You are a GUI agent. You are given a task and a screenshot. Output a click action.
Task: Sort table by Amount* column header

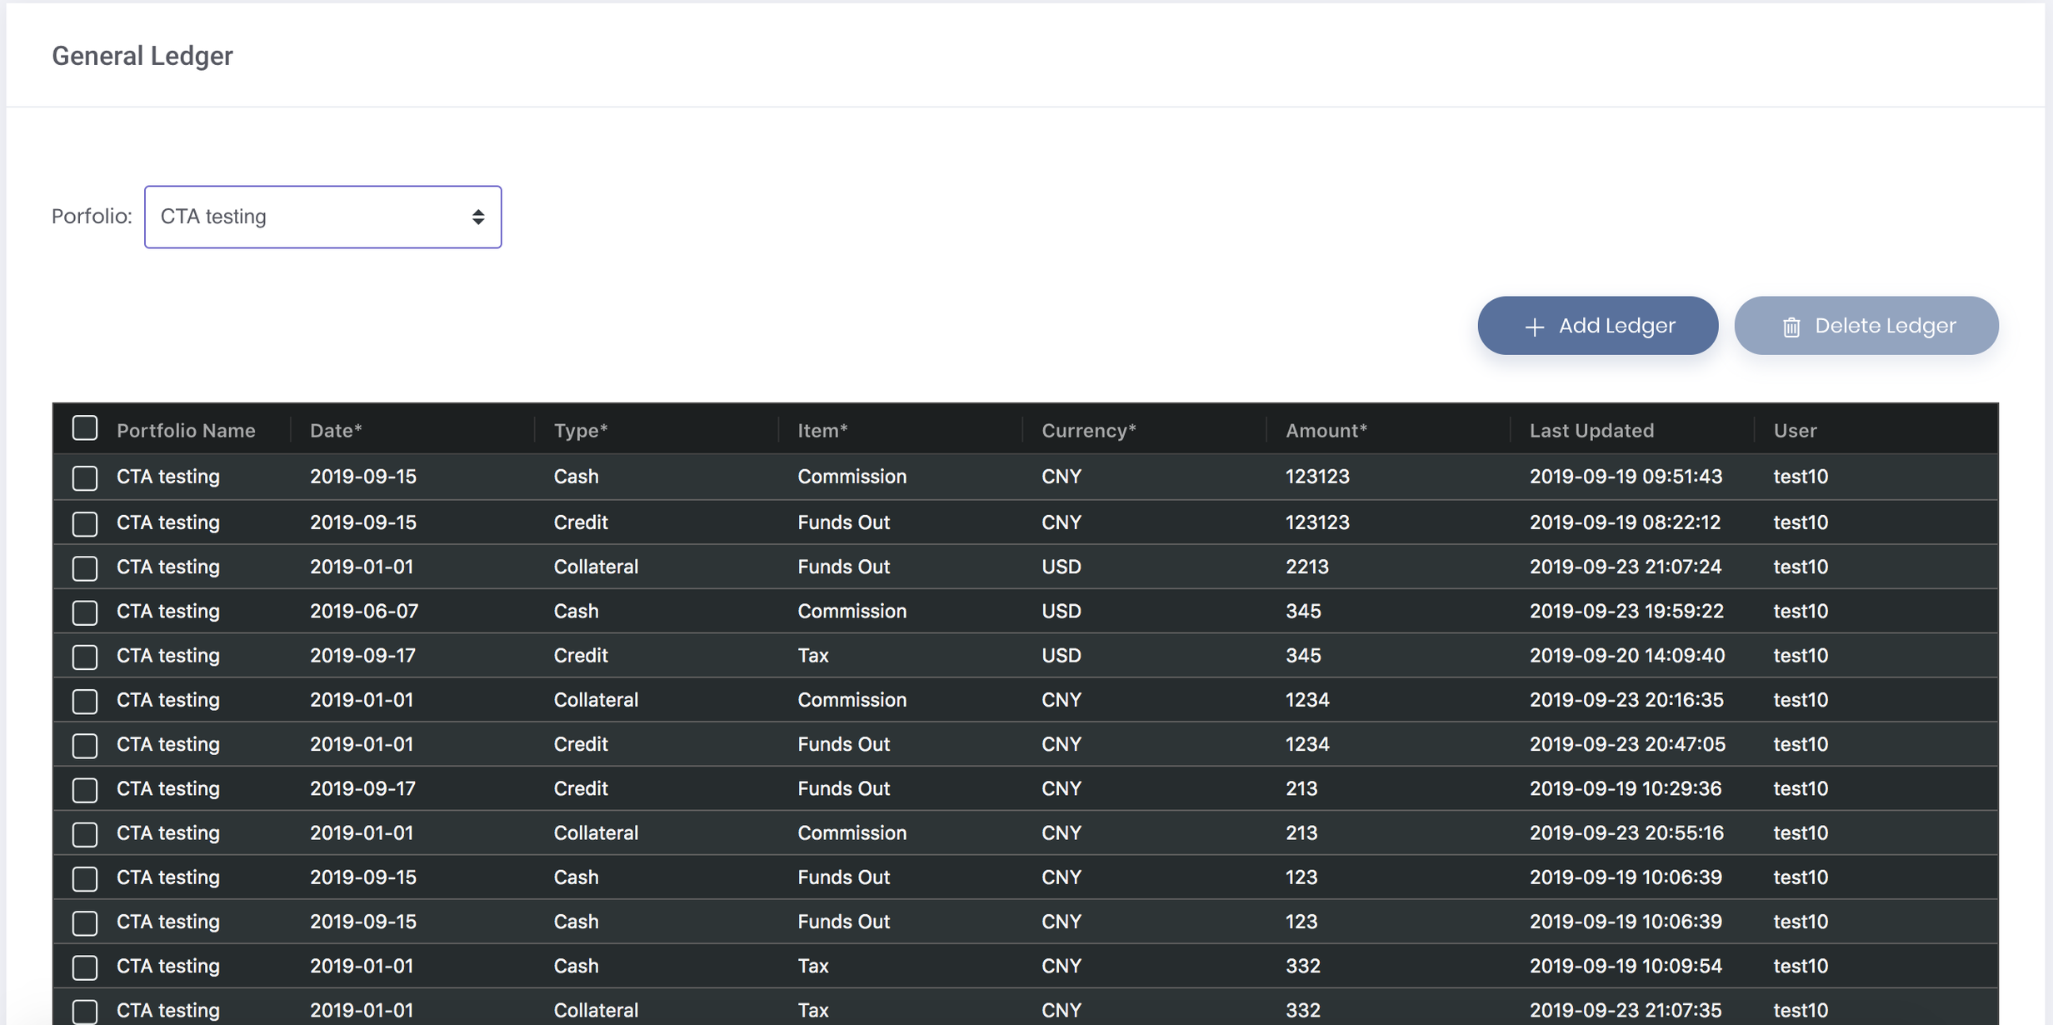coord(1326,430)
